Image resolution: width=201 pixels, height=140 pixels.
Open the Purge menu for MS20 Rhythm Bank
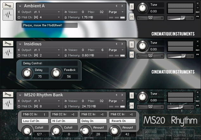point(116,101)
